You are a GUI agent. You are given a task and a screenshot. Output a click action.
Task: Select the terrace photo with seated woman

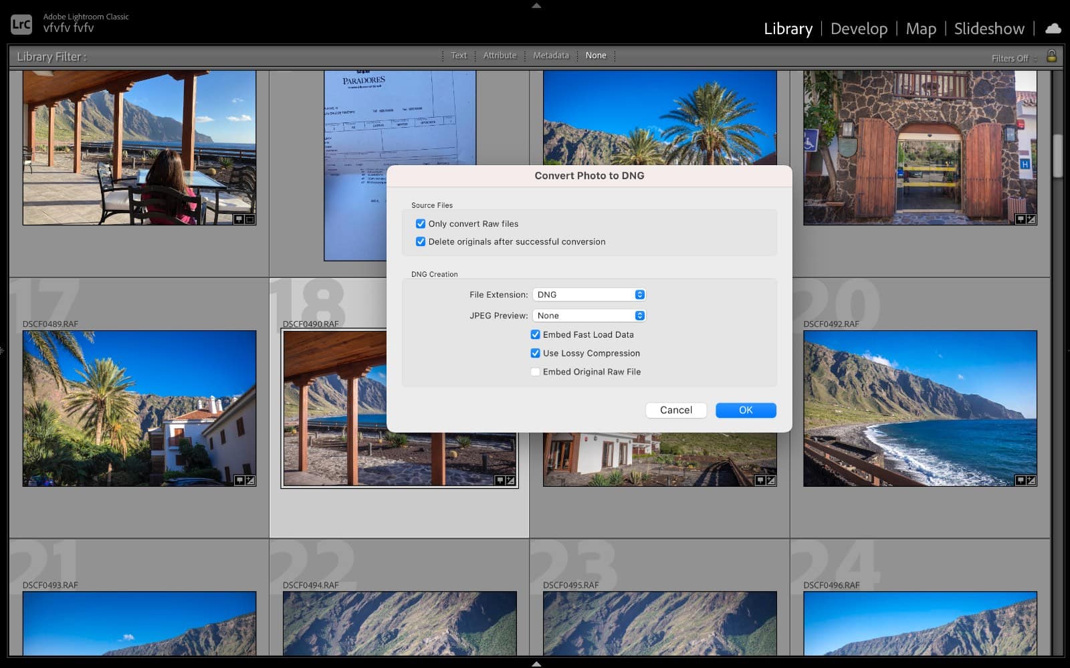pos(139,148)
